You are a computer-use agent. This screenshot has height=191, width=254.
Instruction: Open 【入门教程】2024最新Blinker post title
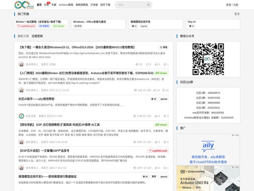click(x=86, y=73)
